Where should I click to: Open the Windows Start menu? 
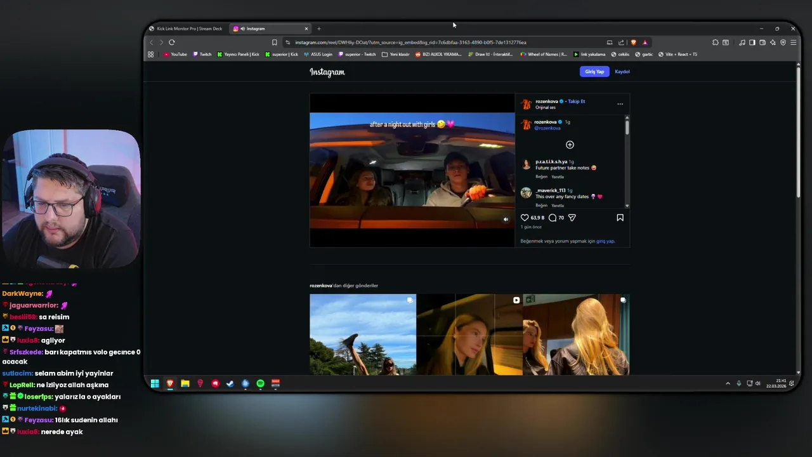click(x=155, y=383)
